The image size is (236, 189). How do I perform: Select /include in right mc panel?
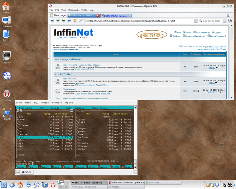(x=104, y=137)
